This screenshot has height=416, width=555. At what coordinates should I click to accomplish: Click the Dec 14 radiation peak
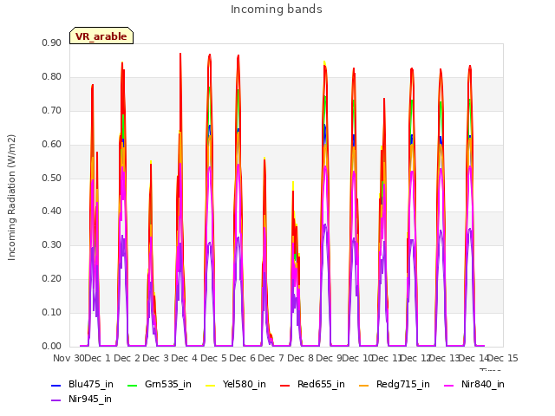pos(470,66)
